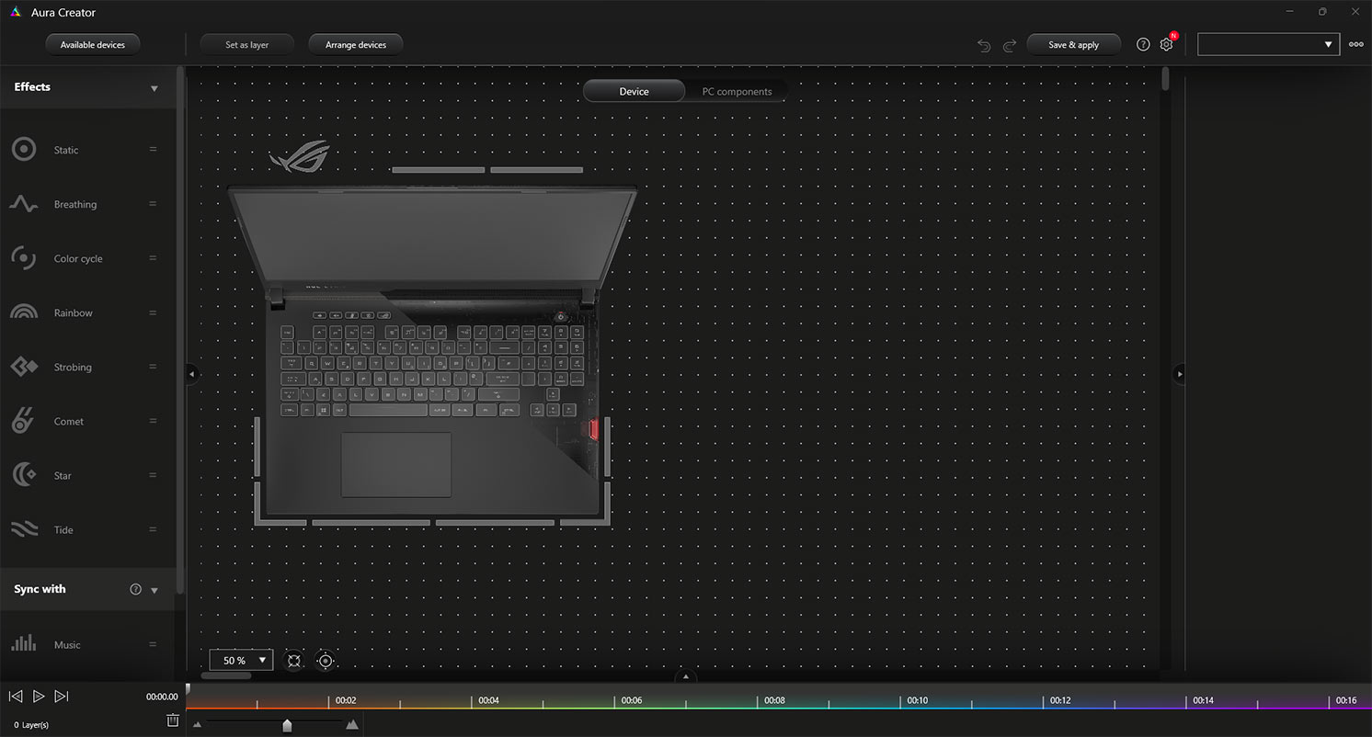Viewport: 1372px width, 737px height.
Task: Open the profile selection dropdown
Action: coord(1268,44)
